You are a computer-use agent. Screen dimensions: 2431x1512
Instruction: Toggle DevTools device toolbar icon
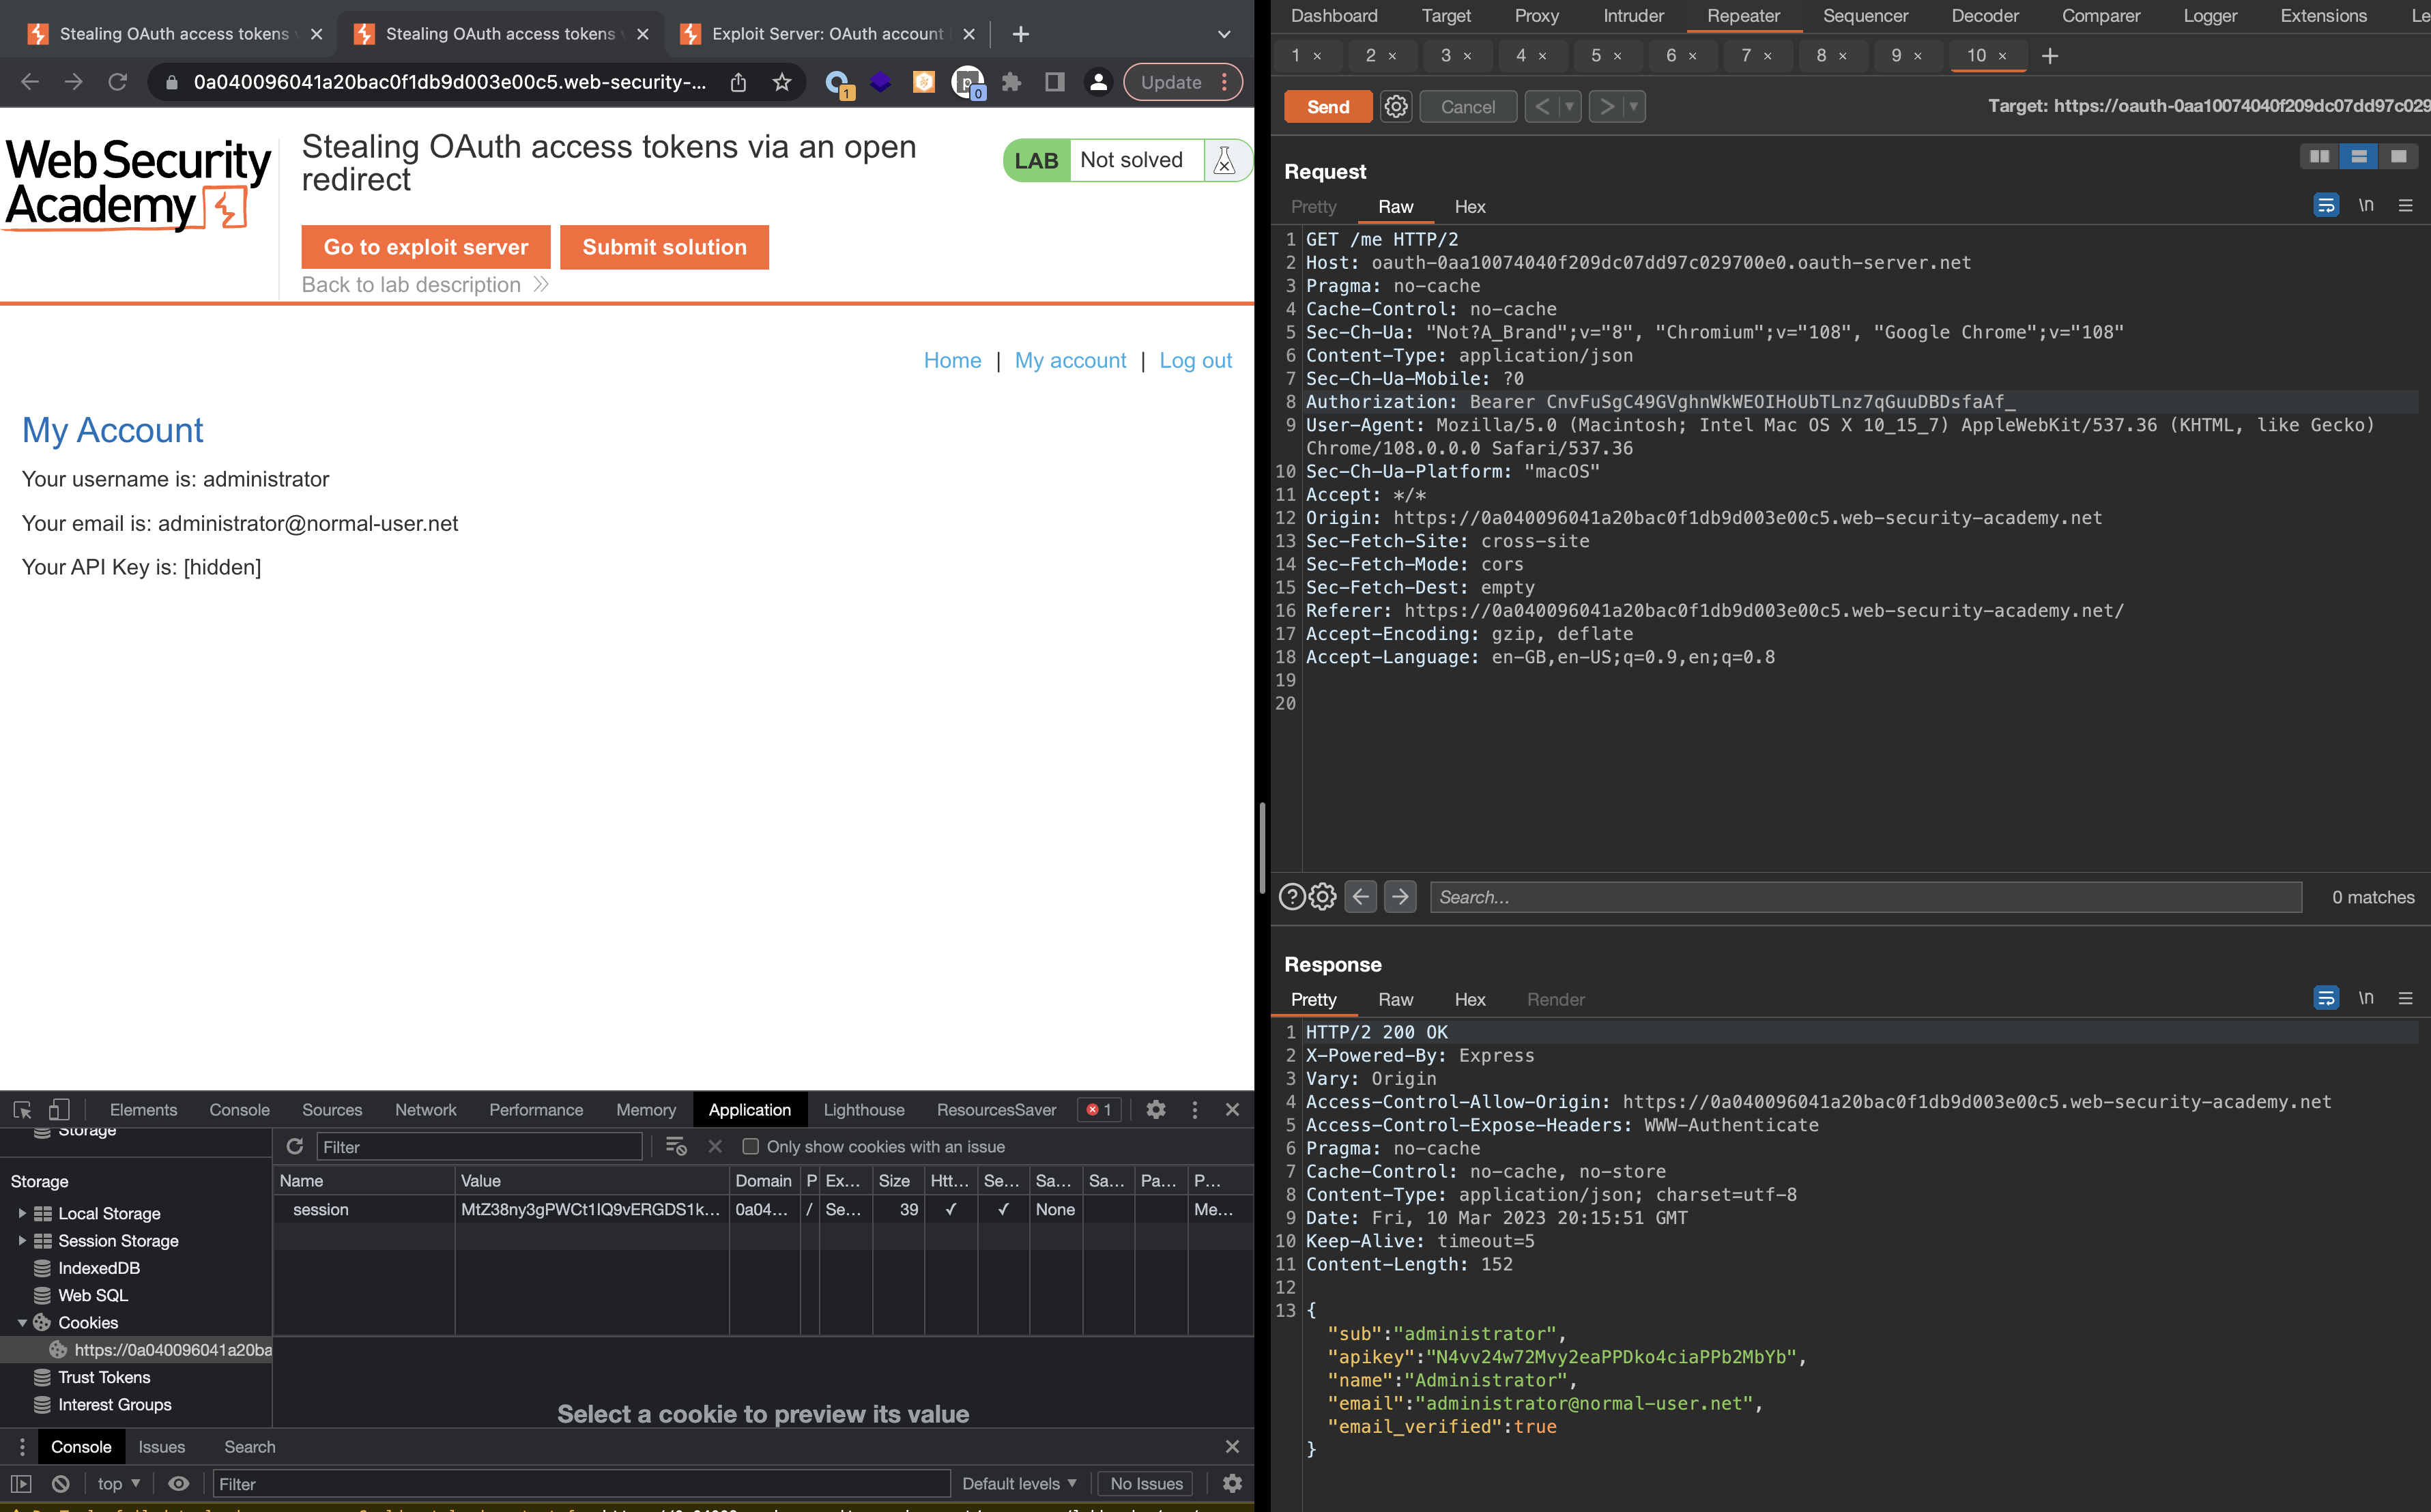coord(59,1110)
